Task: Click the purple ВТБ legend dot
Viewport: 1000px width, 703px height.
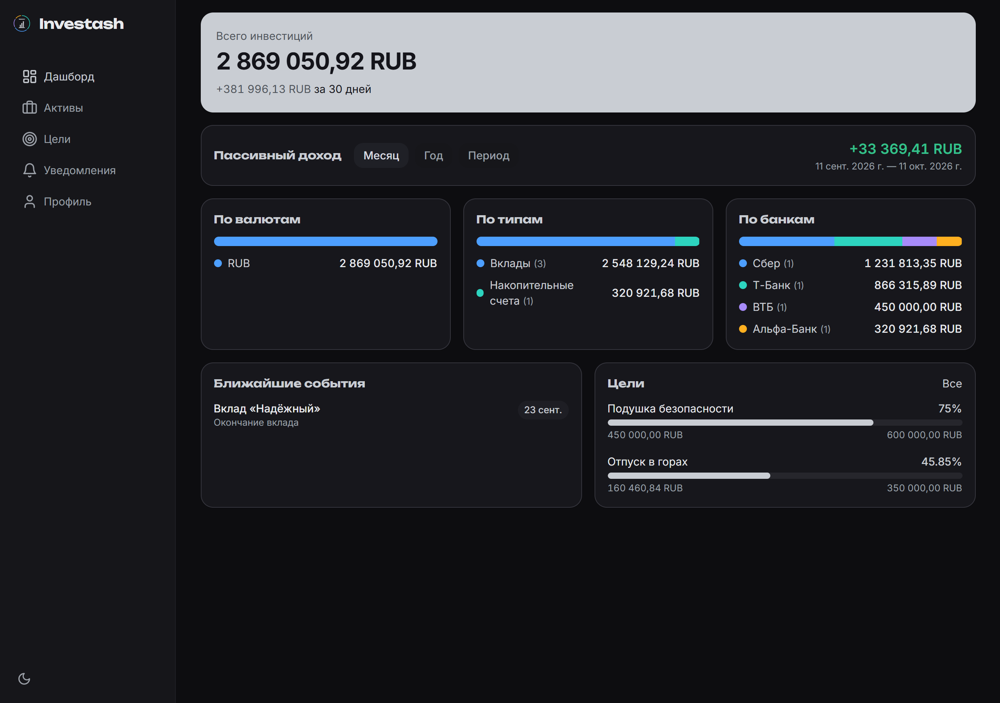Action: [x=743, y=307]
